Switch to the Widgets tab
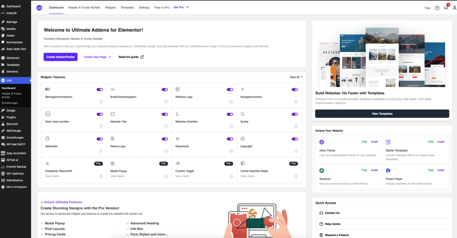The image size is (457, 238). tap(110, 8)
